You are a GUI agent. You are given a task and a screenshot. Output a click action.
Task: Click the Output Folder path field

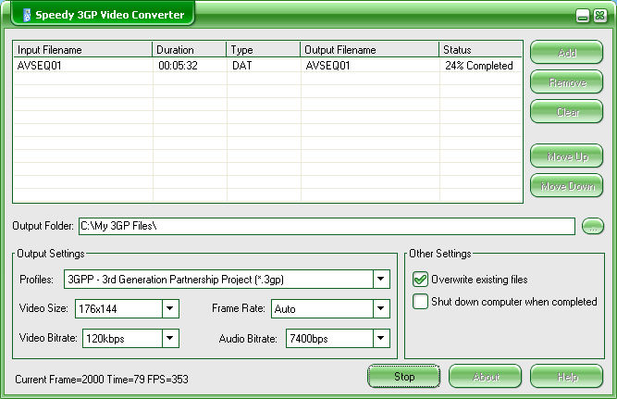(327, 226)
